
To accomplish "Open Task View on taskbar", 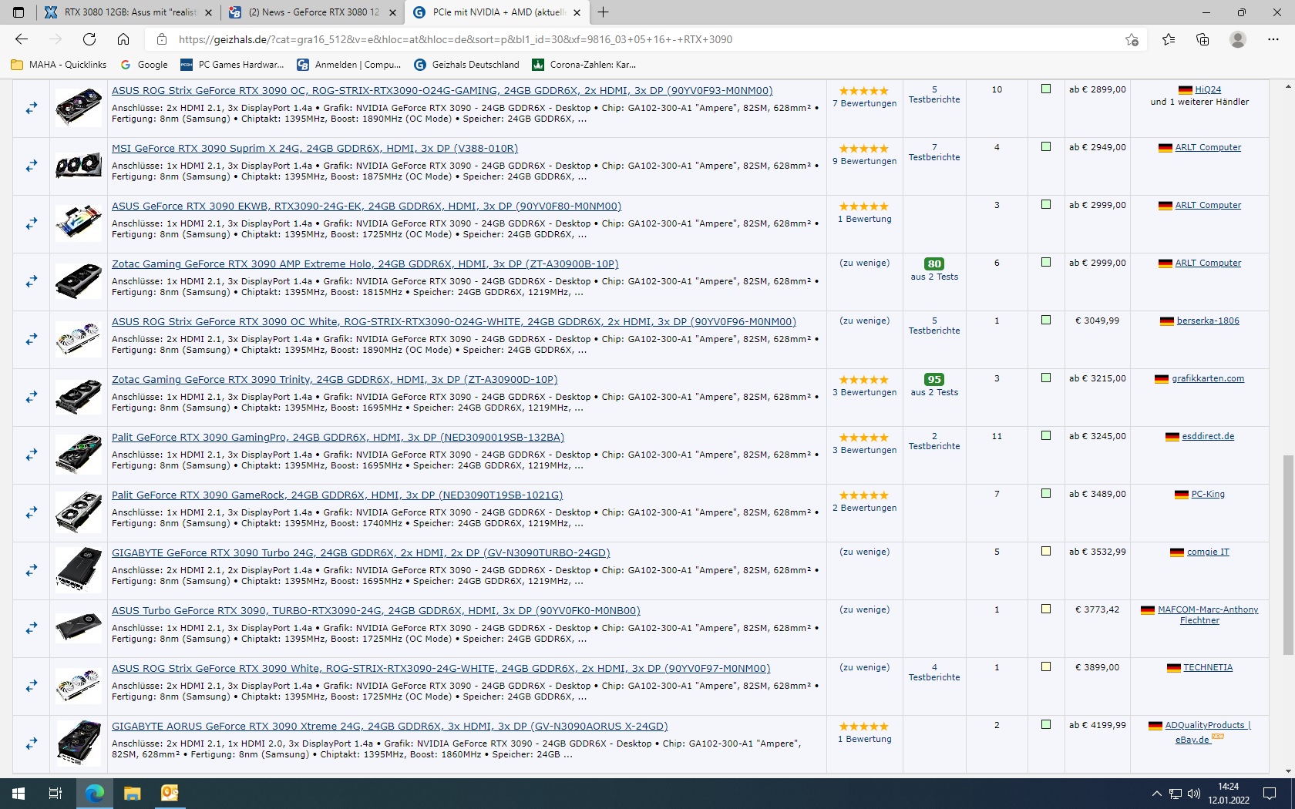I will pos(55,793).
